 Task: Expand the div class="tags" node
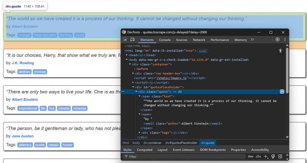point(139,133)
